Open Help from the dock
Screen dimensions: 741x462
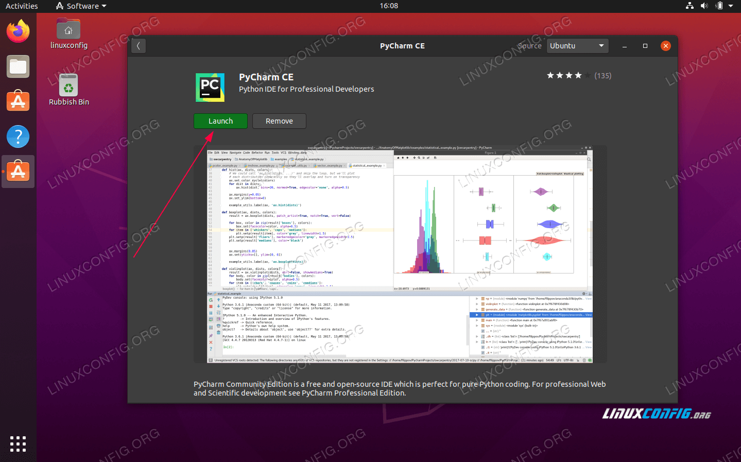coord(18,136)
